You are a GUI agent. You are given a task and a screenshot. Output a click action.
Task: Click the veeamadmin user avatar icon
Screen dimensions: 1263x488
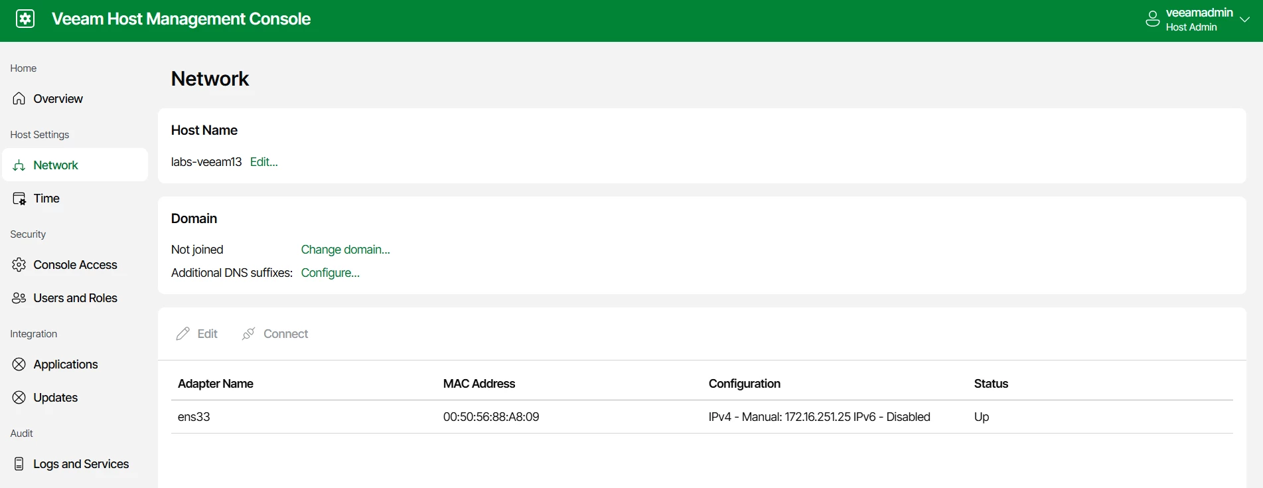pos(1153,19)
